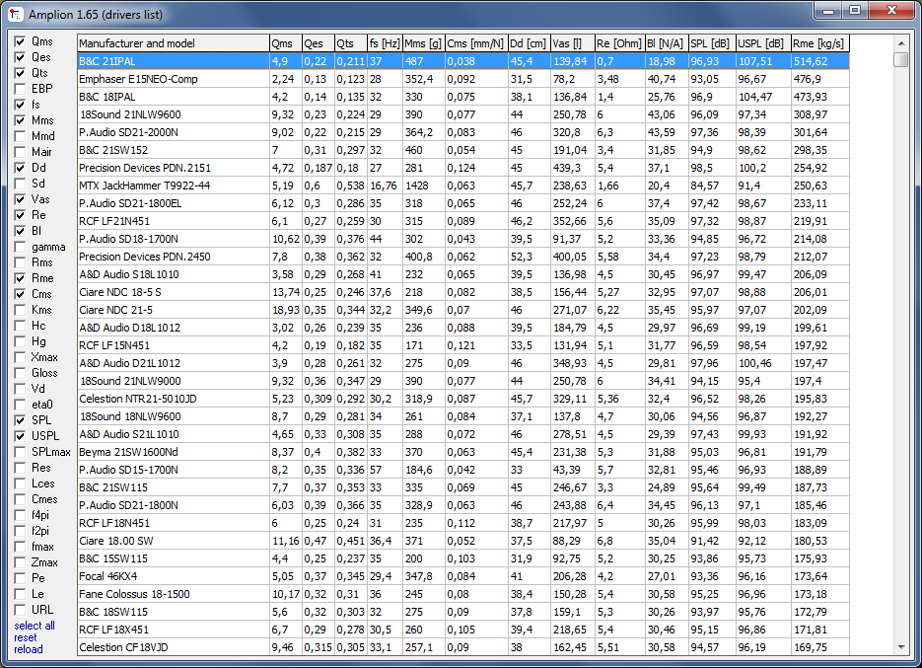Screen dimensions: 922x668
Task: Uncheck the Qms parameter checkbox
Action: (x=20, y=41)
